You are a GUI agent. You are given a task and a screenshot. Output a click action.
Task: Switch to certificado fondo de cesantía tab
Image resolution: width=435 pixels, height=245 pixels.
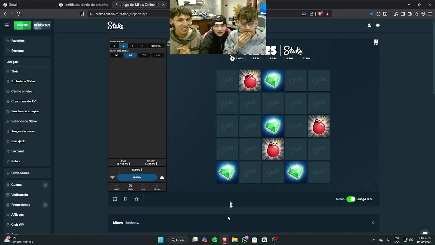pyautogui.click(x=84, y=5)
